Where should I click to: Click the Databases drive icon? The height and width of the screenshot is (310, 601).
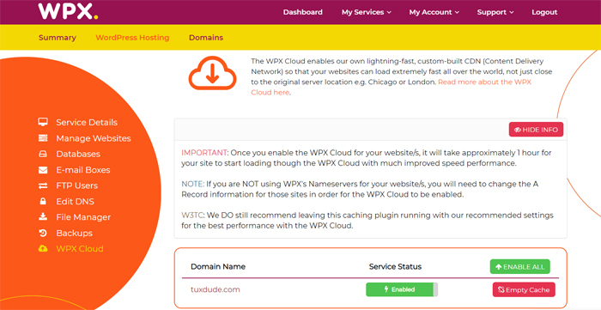[43, 154]
